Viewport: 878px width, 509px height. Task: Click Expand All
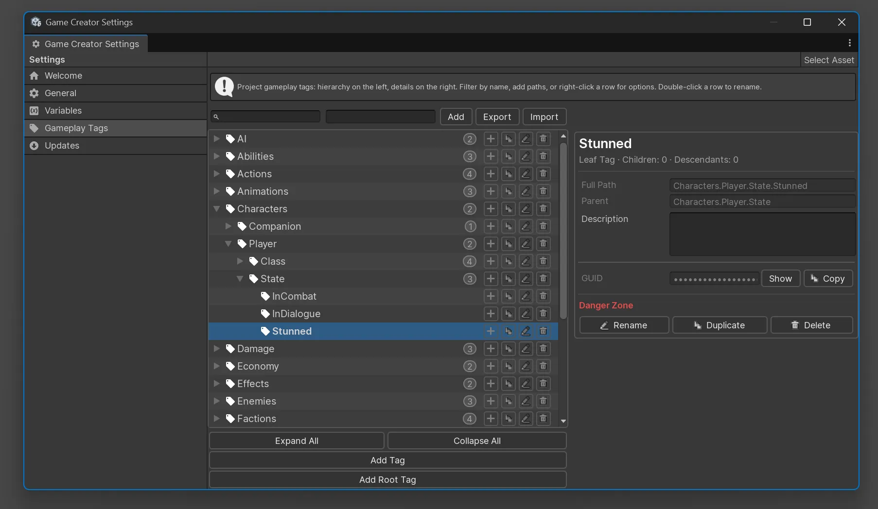coord(297,441)
